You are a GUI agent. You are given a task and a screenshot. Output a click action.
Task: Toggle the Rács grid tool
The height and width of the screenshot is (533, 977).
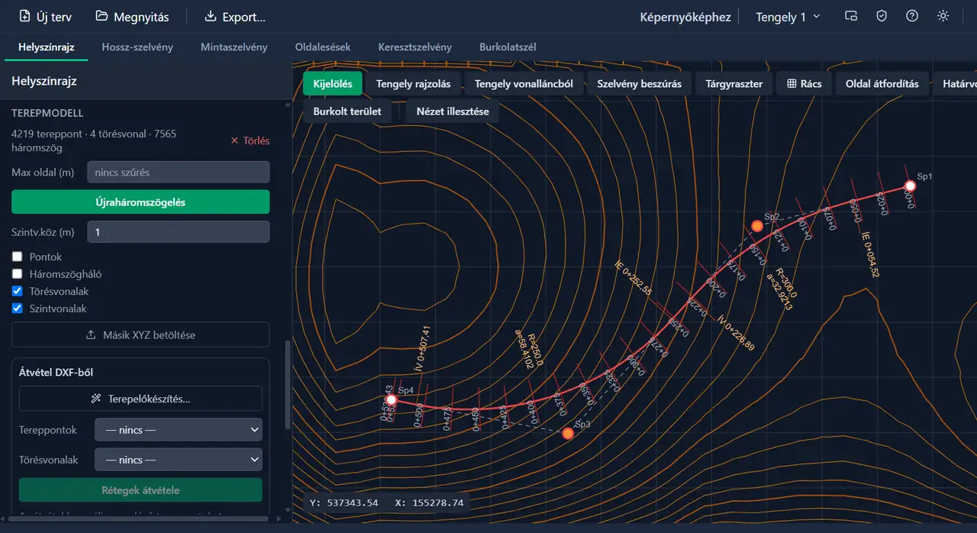[x=804, y=84]
